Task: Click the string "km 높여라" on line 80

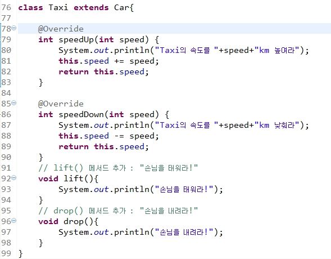Action: point(276,50)
